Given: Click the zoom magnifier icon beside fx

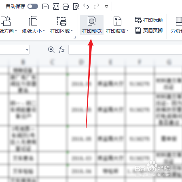Looking at the screenshot, I should [x=51, y=50].
